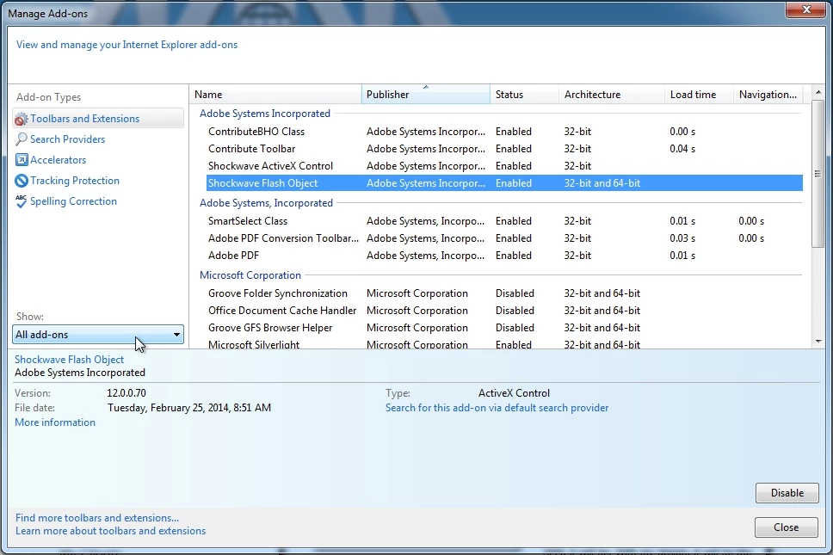Sort by the Architecture column header
The width and height of the screenshot is (833, 555).
(612, 95)
